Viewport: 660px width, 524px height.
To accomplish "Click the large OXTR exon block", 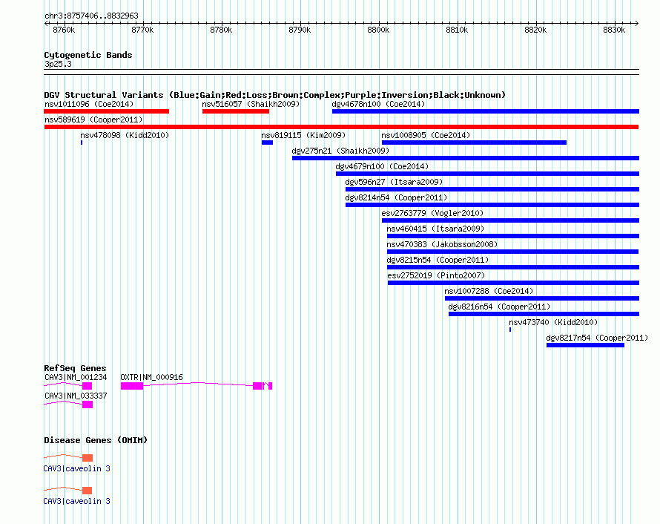I will coord(132,386).
